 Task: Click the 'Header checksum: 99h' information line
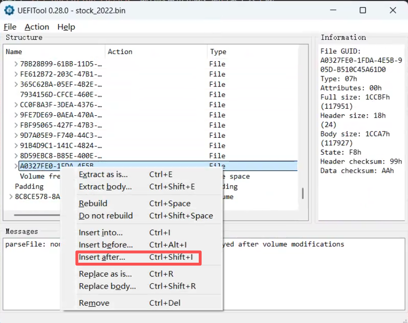pos(361,162)
